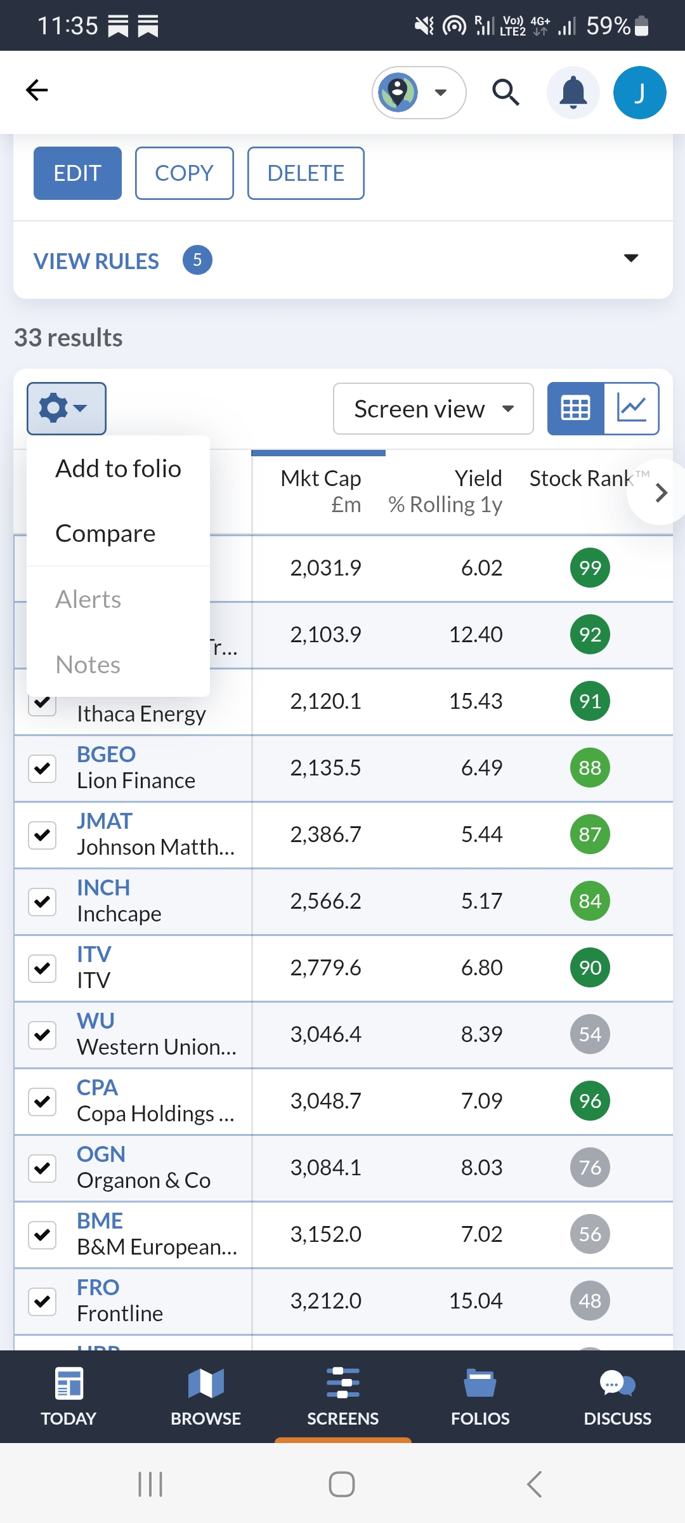
Task: Open the CPA ticker link
Action: click(x=97, y=1088)
